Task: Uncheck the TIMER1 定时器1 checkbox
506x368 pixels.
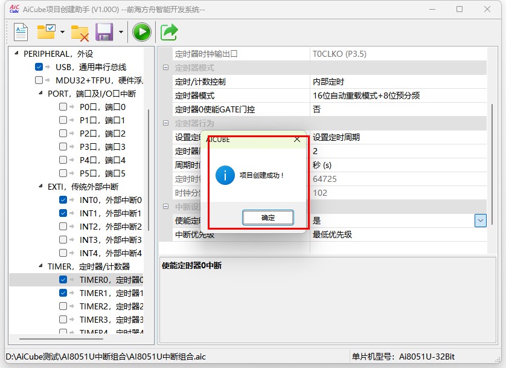Action: pos(63,293)
